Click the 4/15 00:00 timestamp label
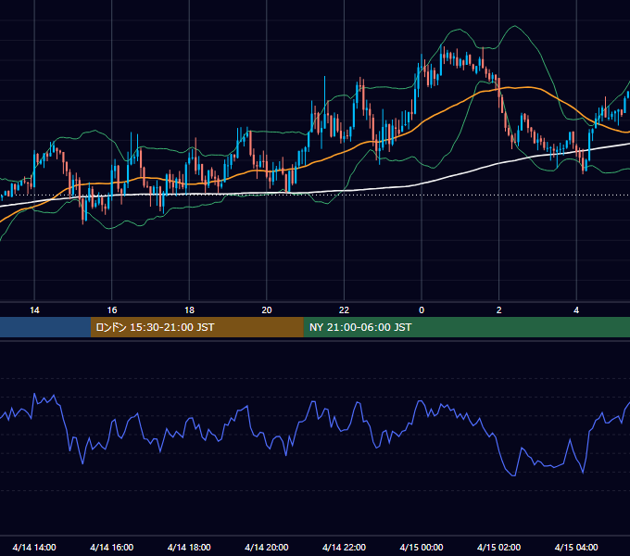 click(x=422, y=547)
